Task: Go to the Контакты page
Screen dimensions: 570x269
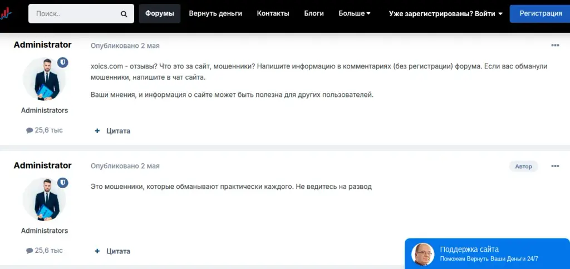Action: tap(273, 14)
